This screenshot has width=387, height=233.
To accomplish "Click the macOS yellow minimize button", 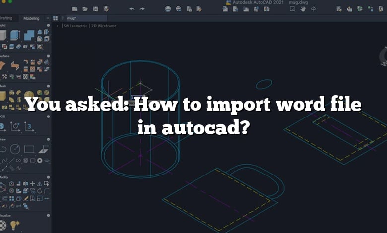I will point(3,1).
